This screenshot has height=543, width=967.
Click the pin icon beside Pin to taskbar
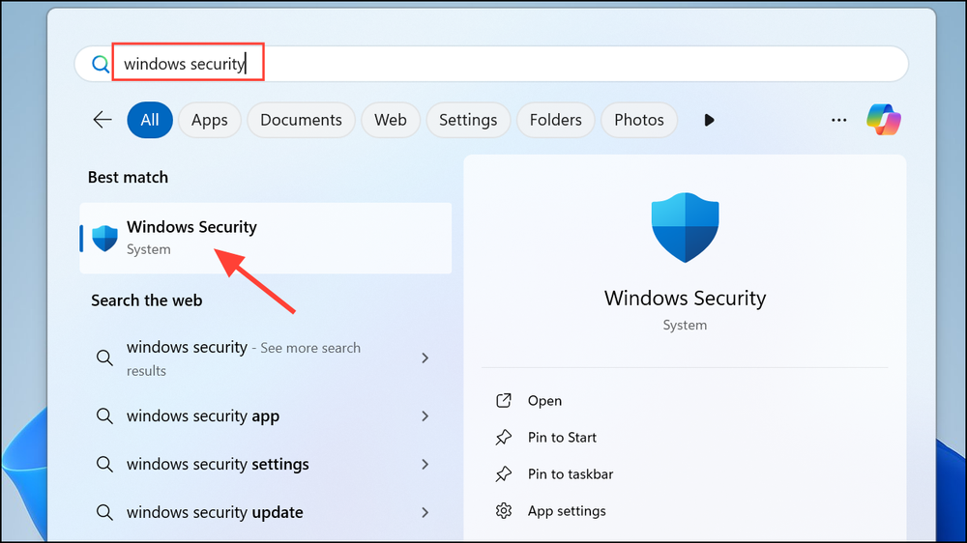coord(504,474)
